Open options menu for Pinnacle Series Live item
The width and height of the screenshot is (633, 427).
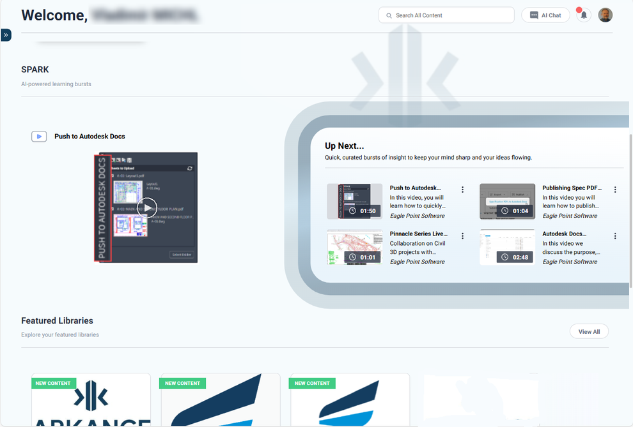(462, 236)
